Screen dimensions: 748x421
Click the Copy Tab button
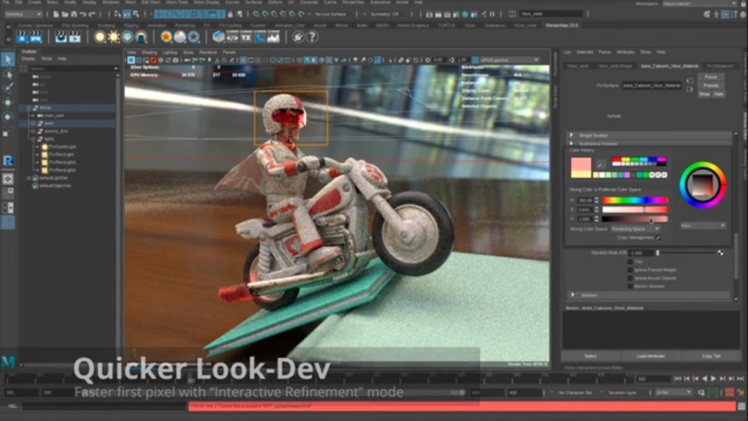[711, 356]
